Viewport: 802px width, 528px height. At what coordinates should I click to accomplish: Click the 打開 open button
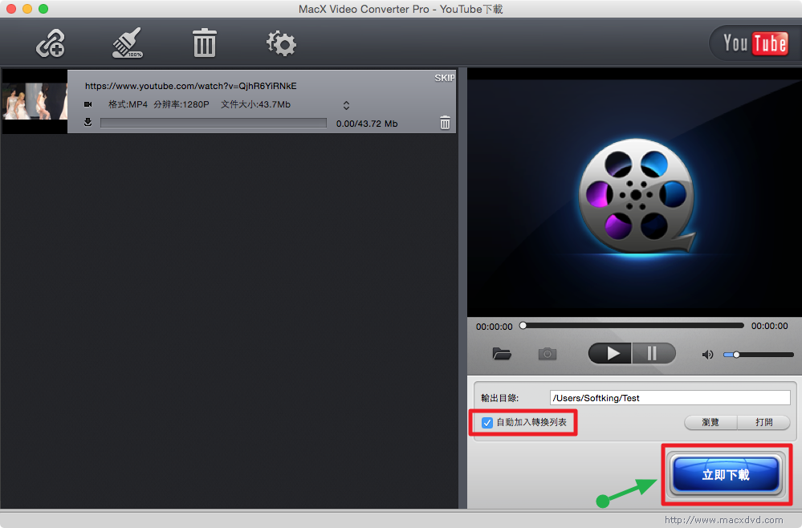click(763, 423)
